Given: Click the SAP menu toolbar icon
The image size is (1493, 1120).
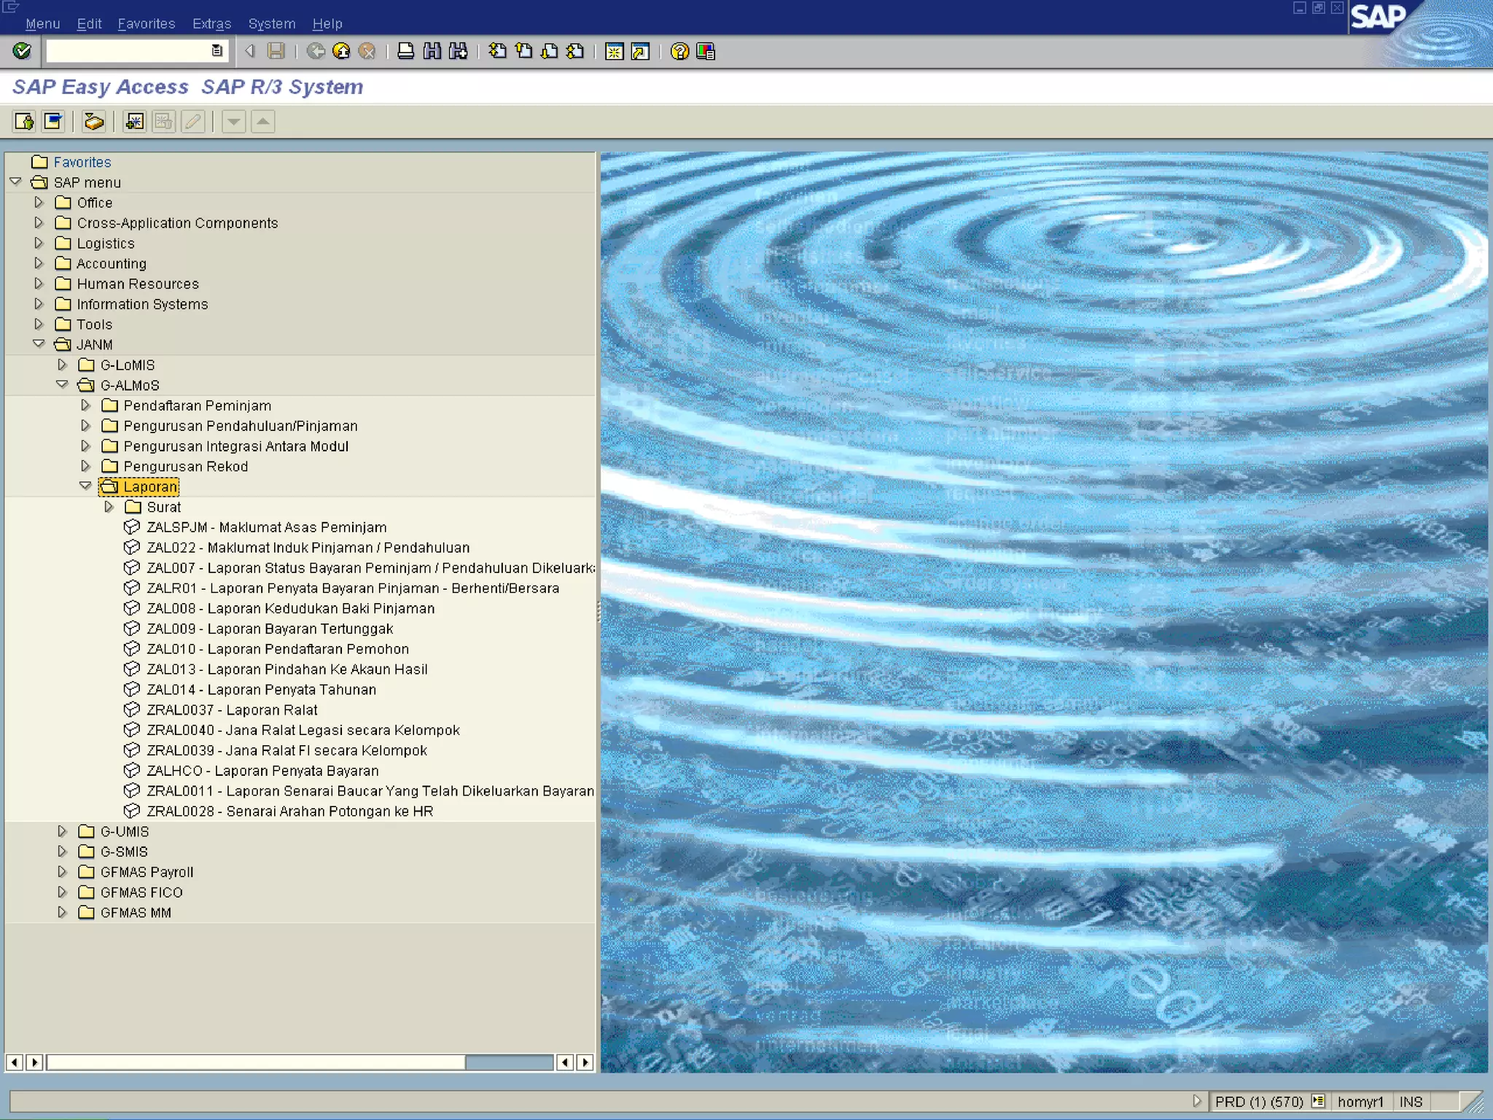Looking at the screenshot, I should pyautogui.click(x=53, y=122).
